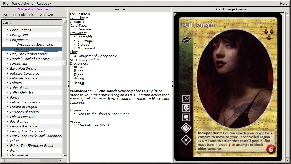The height and width of the screenshot is (164, 291).
Task: Click the nec discipline icon in card text
Action: [x=75, y=71]
